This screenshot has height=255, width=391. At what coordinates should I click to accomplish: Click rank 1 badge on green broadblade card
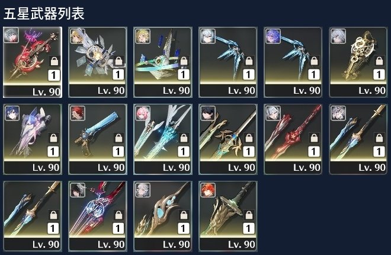click(249, 228)
